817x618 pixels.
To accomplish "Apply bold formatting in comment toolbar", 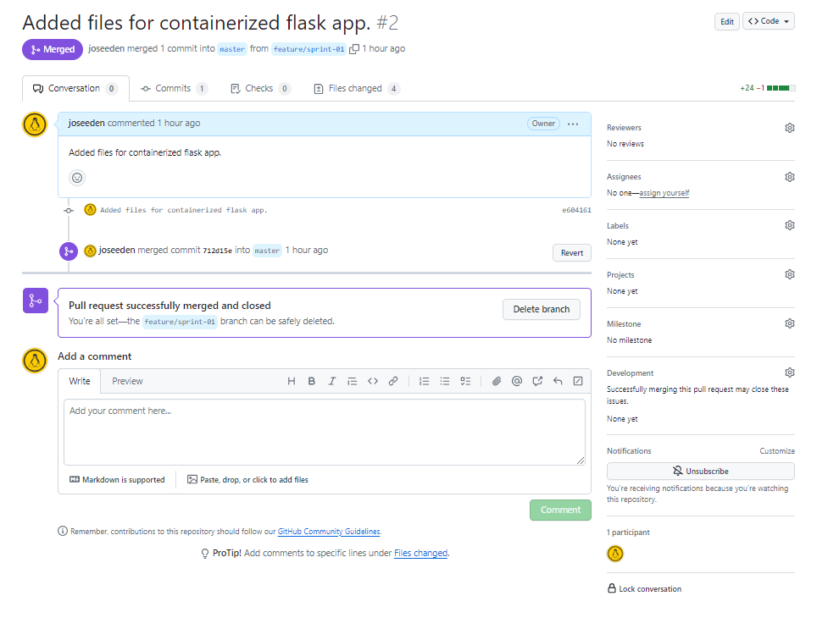I will pyautogui.click(x=312, y=381).
